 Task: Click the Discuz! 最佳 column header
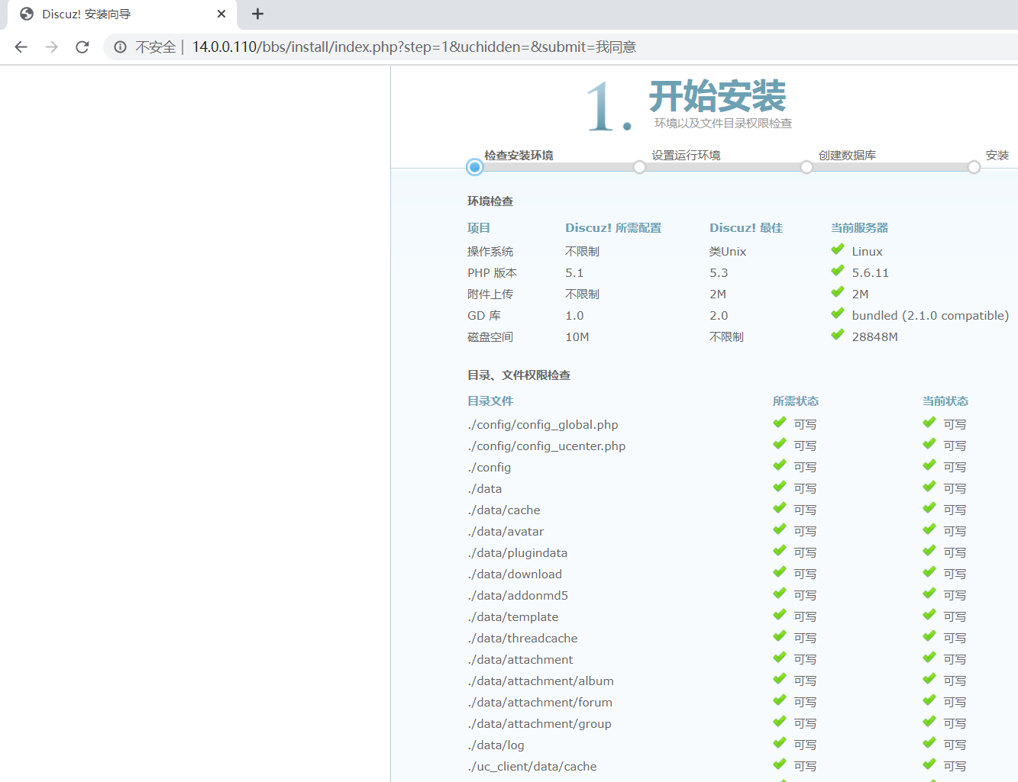tap(746, 228)
